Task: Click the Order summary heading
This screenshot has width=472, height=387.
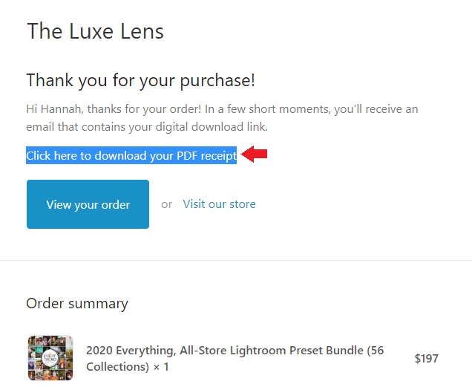Action: tap(77, 303)
